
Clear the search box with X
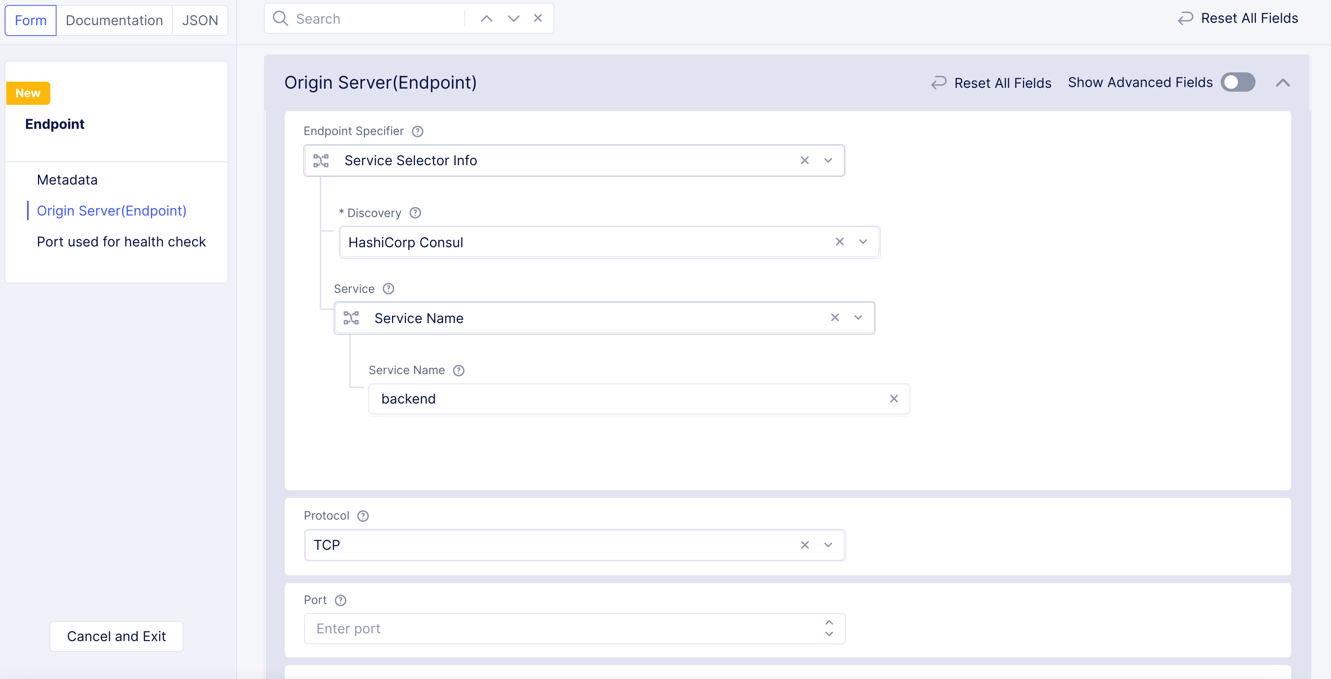click(538, 19)
